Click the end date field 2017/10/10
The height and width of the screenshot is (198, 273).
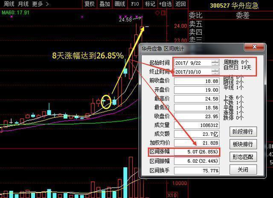(192, 72)
